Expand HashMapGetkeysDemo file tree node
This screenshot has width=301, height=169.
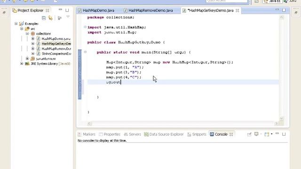pos(33,44)
